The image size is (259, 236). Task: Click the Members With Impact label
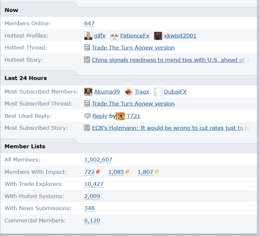[x=36, y=172]
